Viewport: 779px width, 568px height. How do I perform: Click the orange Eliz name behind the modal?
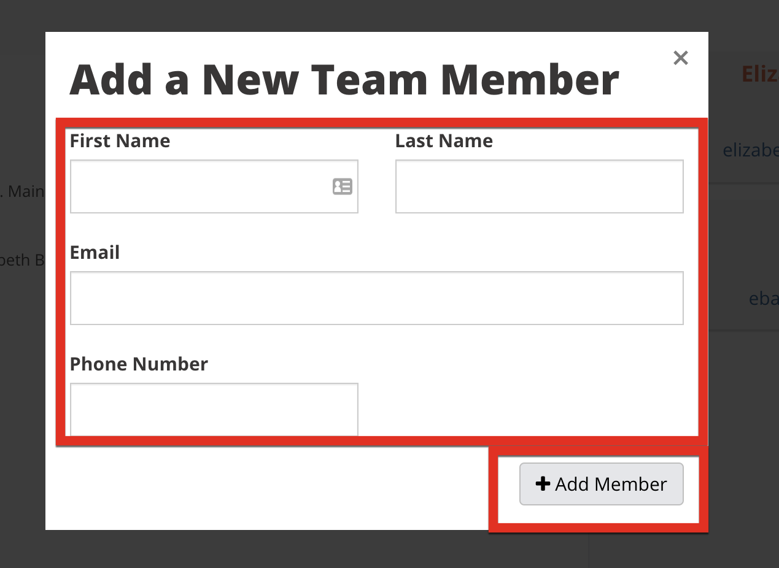click(x=760, y=74)
